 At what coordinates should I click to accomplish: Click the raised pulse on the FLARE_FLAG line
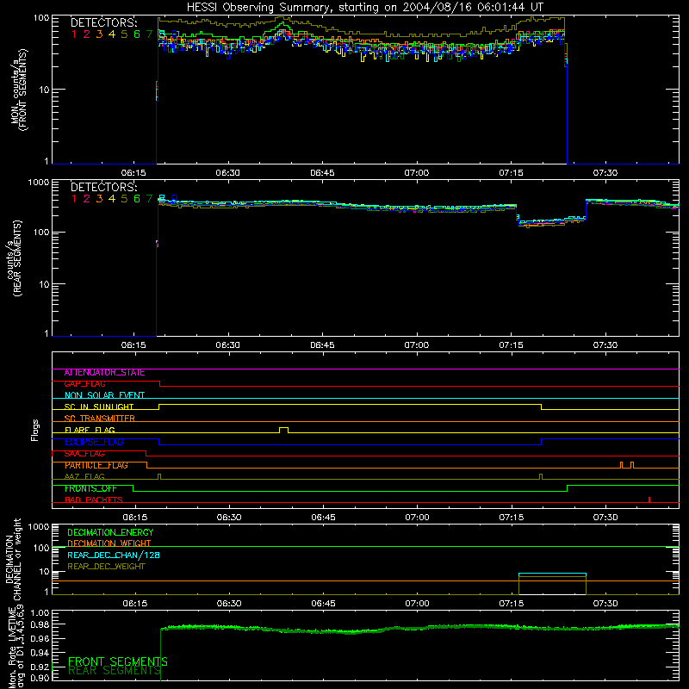(284, 430)
